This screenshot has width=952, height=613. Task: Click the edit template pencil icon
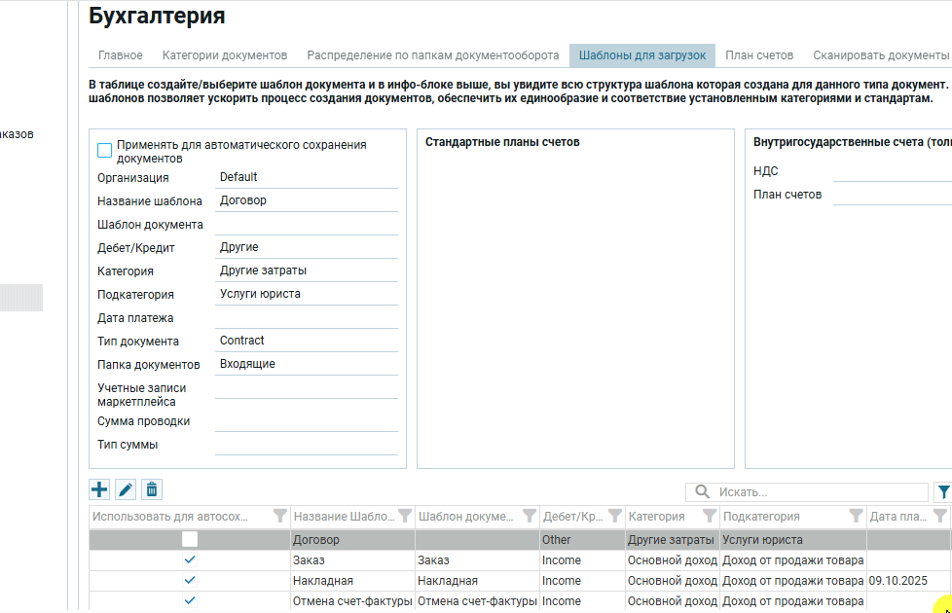(x=126, y=489)
